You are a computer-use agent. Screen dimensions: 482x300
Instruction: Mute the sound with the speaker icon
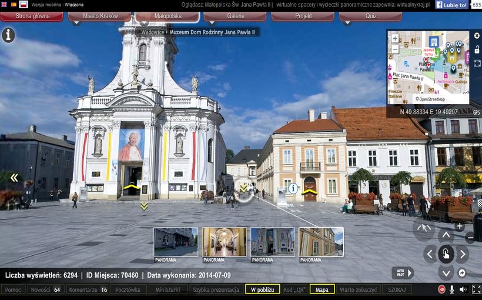coord(463,289)
